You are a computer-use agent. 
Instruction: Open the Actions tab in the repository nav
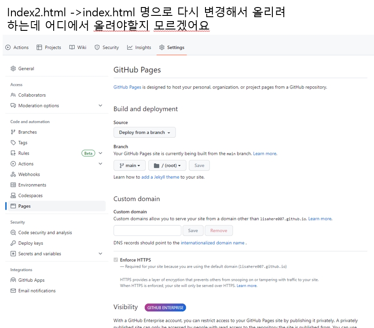click(x=17, y=47)
